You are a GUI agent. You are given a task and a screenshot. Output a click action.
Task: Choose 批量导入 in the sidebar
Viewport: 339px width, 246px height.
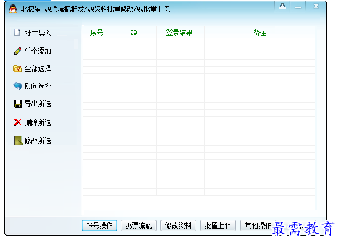coord(33,33)
